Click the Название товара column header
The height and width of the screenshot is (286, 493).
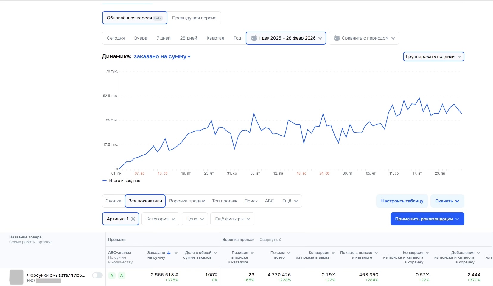click(25, 237)
